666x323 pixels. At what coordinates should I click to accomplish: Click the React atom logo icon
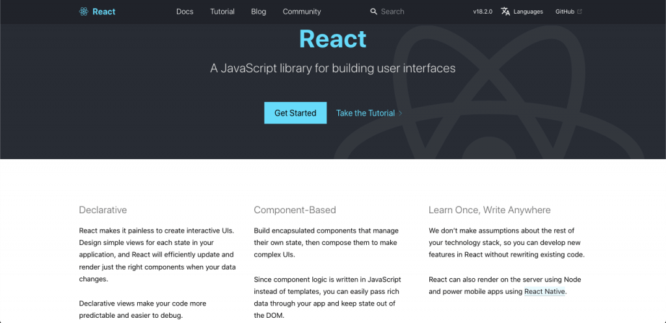coord(84,12)
